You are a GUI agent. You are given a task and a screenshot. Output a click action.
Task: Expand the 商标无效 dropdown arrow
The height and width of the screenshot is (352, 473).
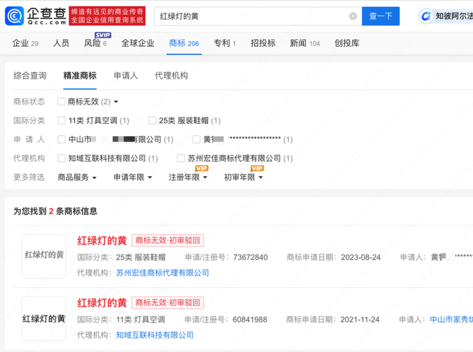click(116, 102)
